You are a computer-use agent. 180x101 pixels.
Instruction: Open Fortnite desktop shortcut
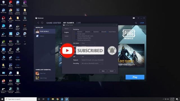click(x=11, y=35)
